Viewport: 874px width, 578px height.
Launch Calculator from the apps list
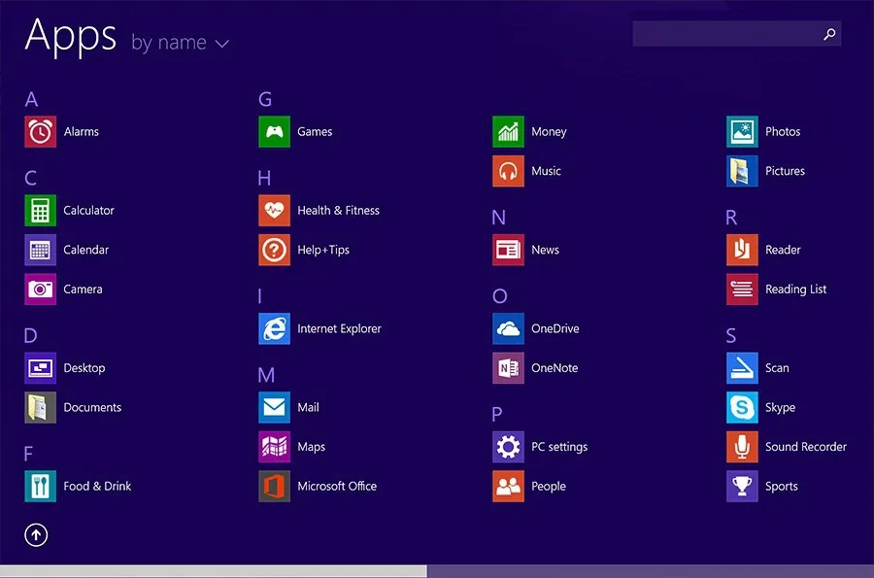tap(40, 210)
